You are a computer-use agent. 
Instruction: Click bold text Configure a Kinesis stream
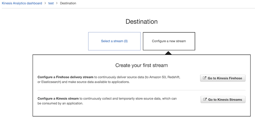pyautogui.click(x=58, y=99)
